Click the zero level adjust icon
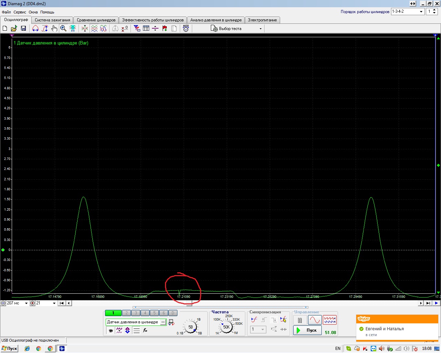This screenshot has height=353, width=441. point(125,29)
